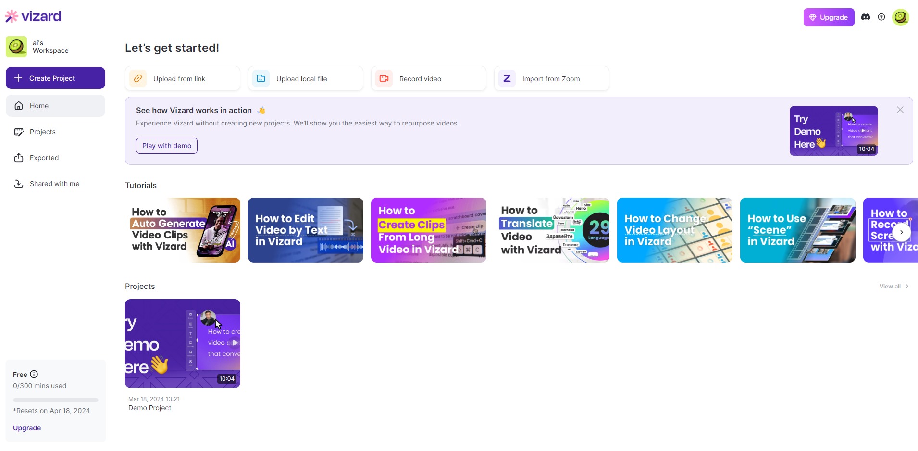918x451 pixels.
Task: Open the Discord icon in header
Action: (866, 17)
